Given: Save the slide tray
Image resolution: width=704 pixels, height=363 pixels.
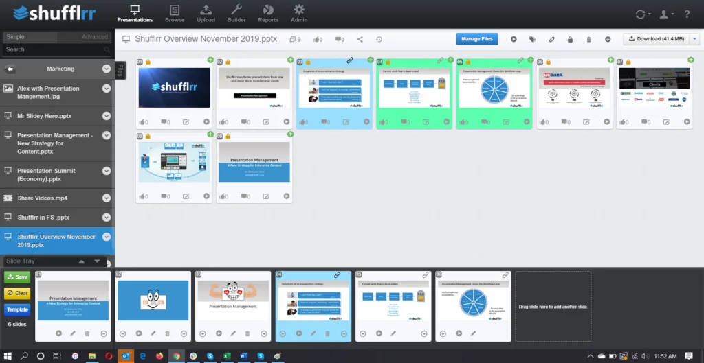Looking at the screenshot, I should coord(17,277).
